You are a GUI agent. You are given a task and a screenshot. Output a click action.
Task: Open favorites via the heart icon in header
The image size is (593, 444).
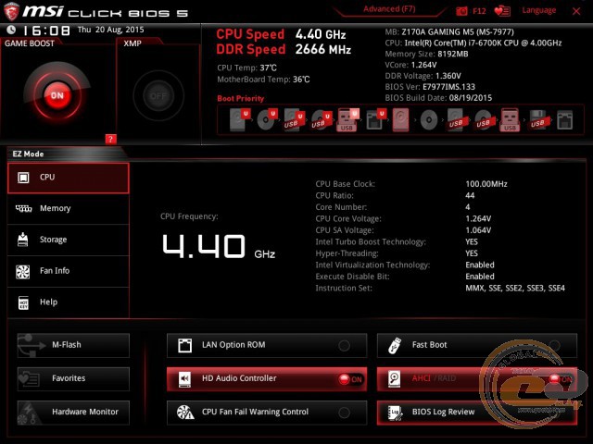502,11
